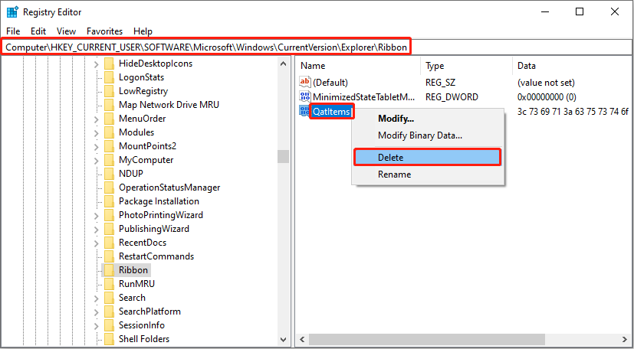Select the (Default) value name
Screen dimensions: 634x349
pos(330,83)
